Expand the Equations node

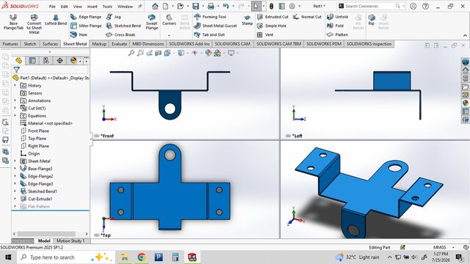(15, 116)
